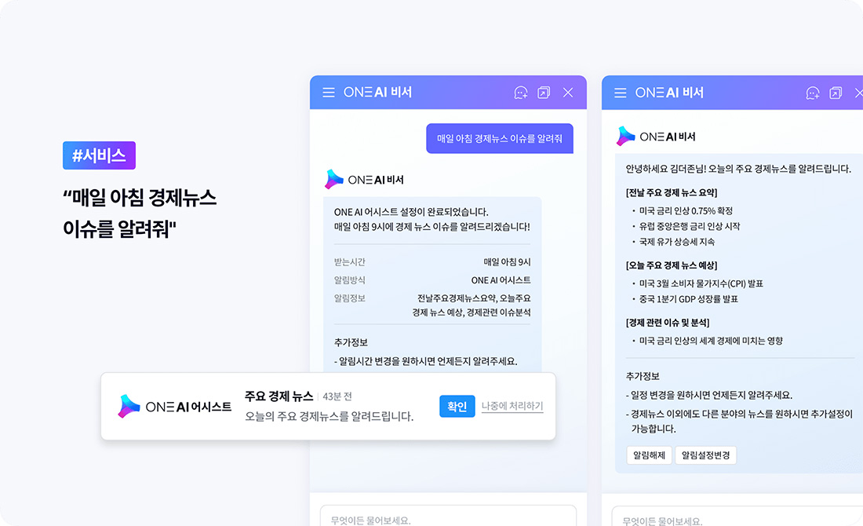Close the left ONE AI 비서 window
This screenshot has width=863, height=526.
(568, 93)
